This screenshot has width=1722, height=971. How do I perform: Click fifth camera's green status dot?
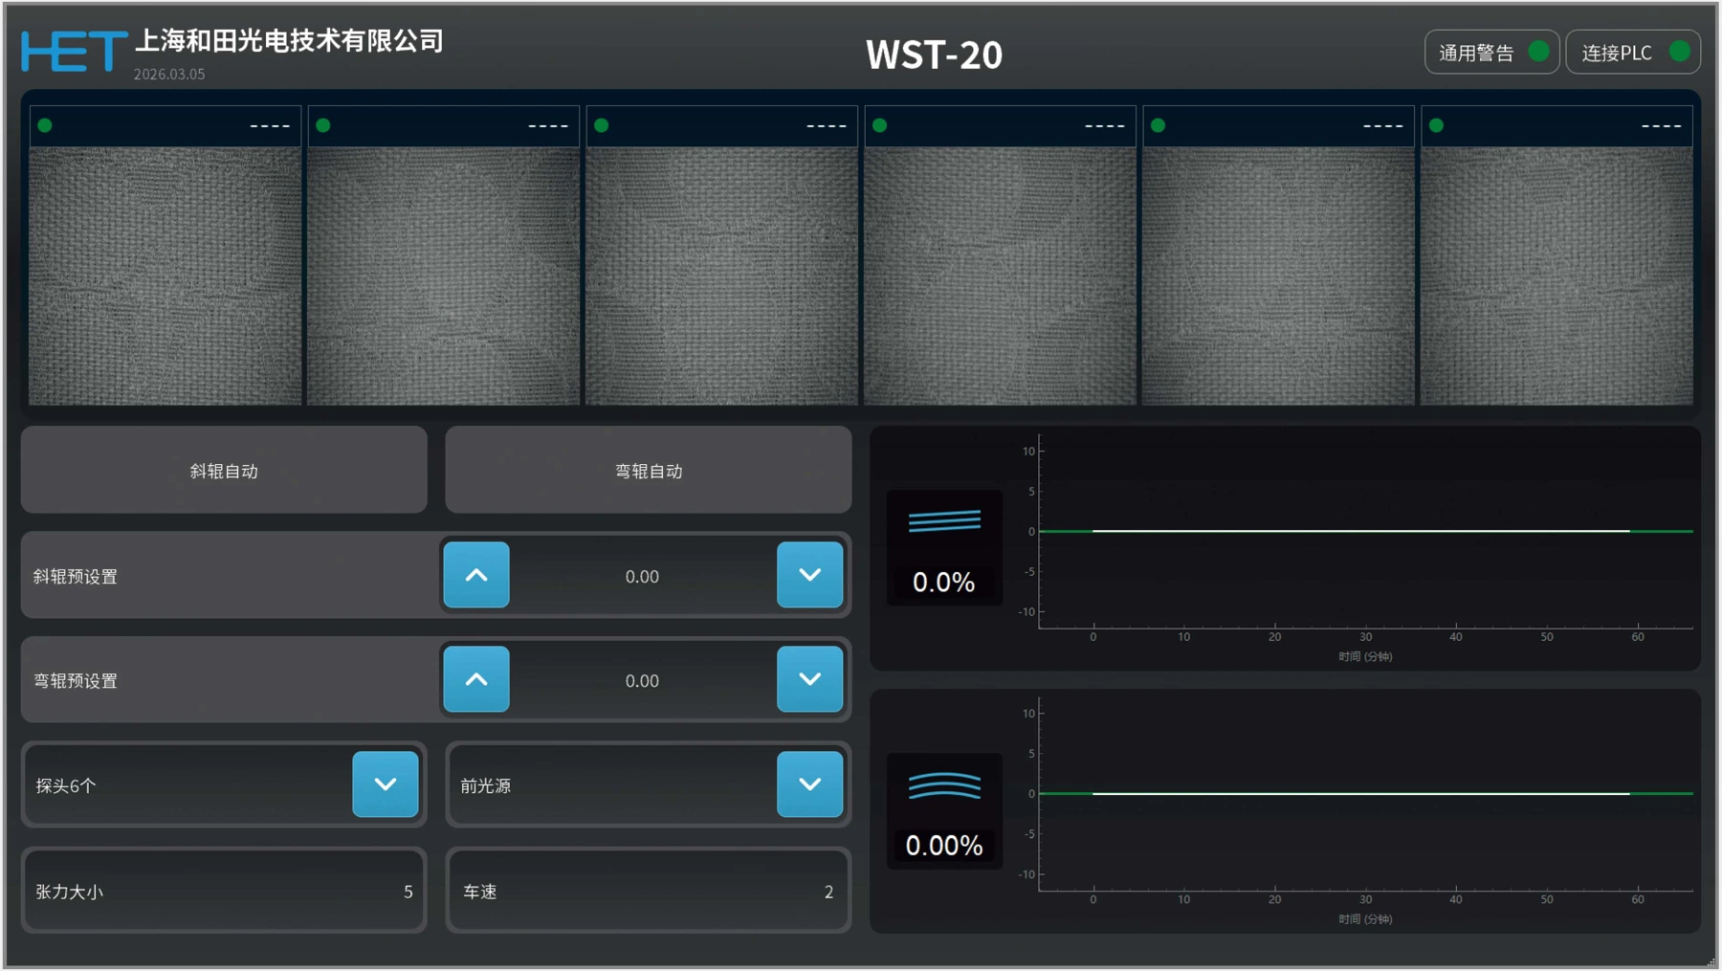(1159, 125)
